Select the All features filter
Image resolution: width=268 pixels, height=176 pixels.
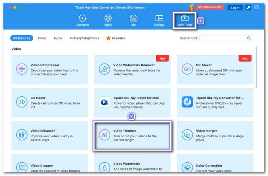pyautogui.click(x=22, y=38)
